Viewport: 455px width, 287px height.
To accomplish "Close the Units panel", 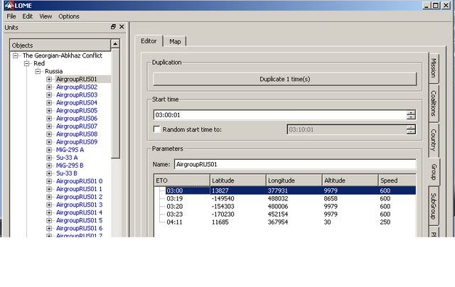I will coord(122,27).
